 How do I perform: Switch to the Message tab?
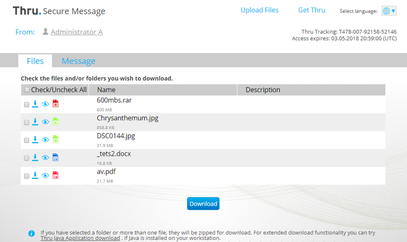tap(78, 61)
